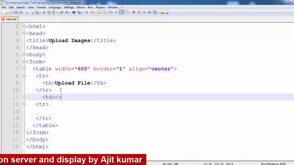The width and height of the screenshot is (294, 165).
Task: Copy selection using the Copy icon
Action: coord(49,12)
